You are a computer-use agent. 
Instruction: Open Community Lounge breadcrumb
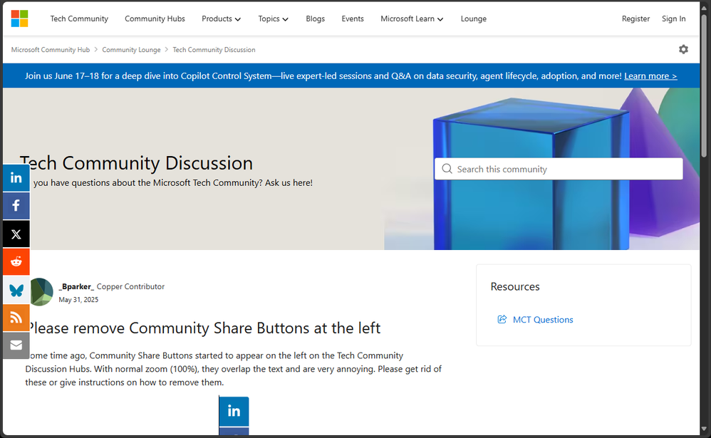(131, 49)
